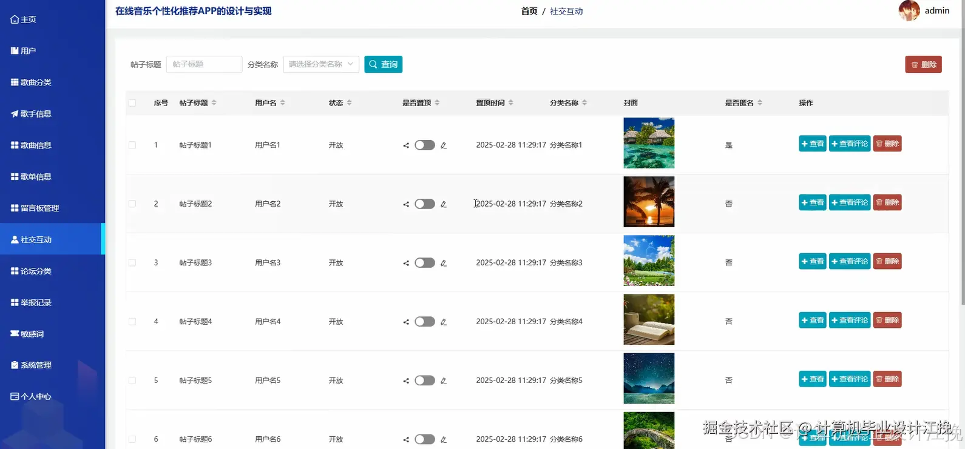Viewport: 965px width, 449px height.
Task: Sort the 状态 column
Action: click(350, 103)
